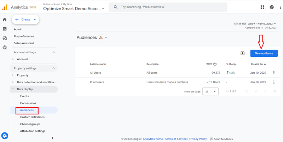Open the Reports icon in left rail

point(5,29)
